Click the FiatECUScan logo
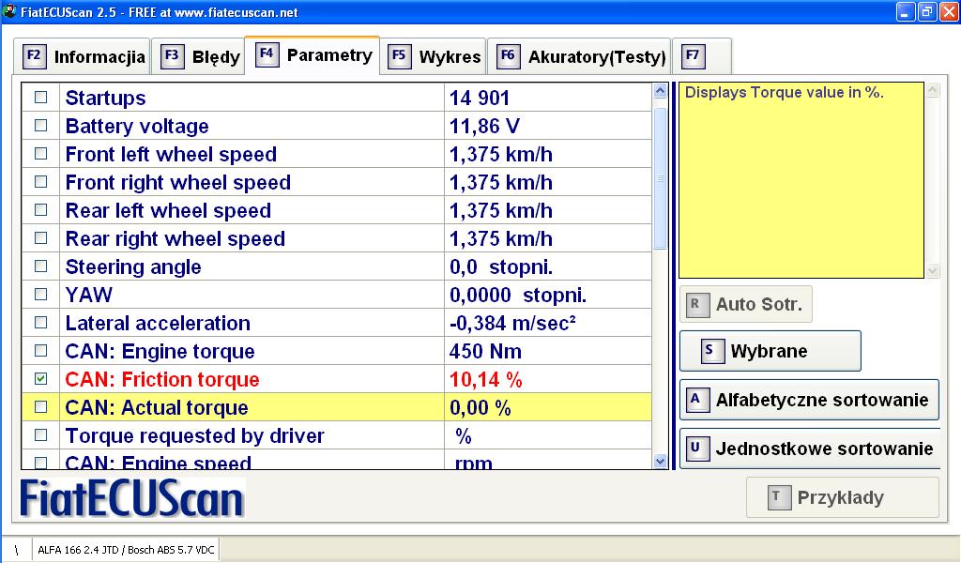Viewport: 961px width, 563px height. click(x=132, y=498)
